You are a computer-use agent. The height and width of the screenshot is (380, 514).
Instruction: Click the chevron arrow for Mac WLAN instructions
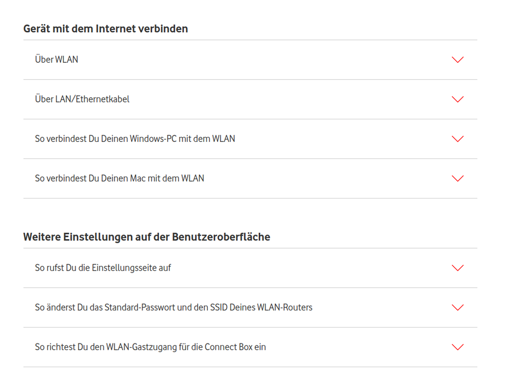tap(457, 178)
